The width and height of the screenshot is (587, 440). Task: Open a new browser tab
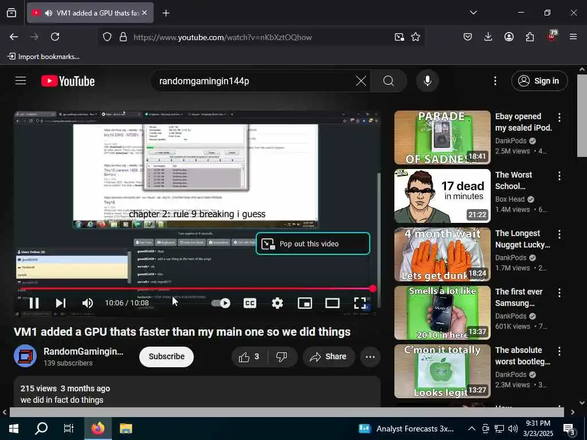[166, 13]
